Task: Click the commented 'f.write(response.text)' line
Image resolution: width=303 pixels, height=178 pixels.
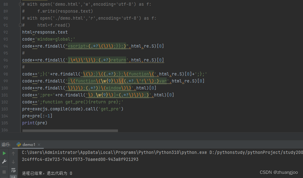Action: (x=58, y=11)
